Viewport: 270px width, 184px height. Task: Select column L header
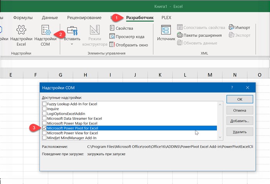click(185, 75)
